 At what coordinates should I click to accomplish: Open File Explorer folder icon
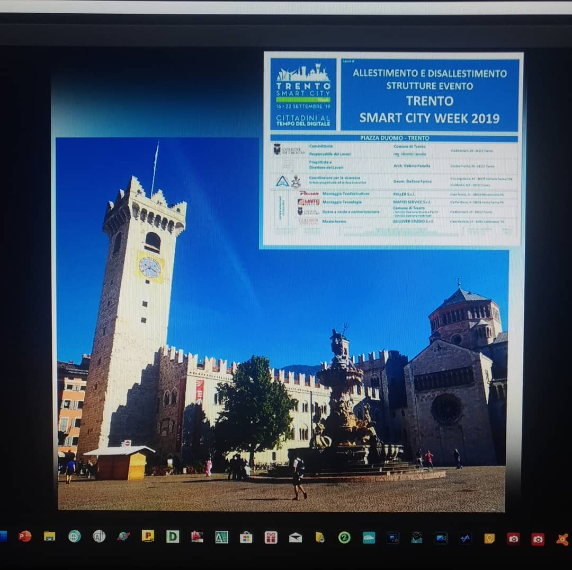[x=50, y=536]
